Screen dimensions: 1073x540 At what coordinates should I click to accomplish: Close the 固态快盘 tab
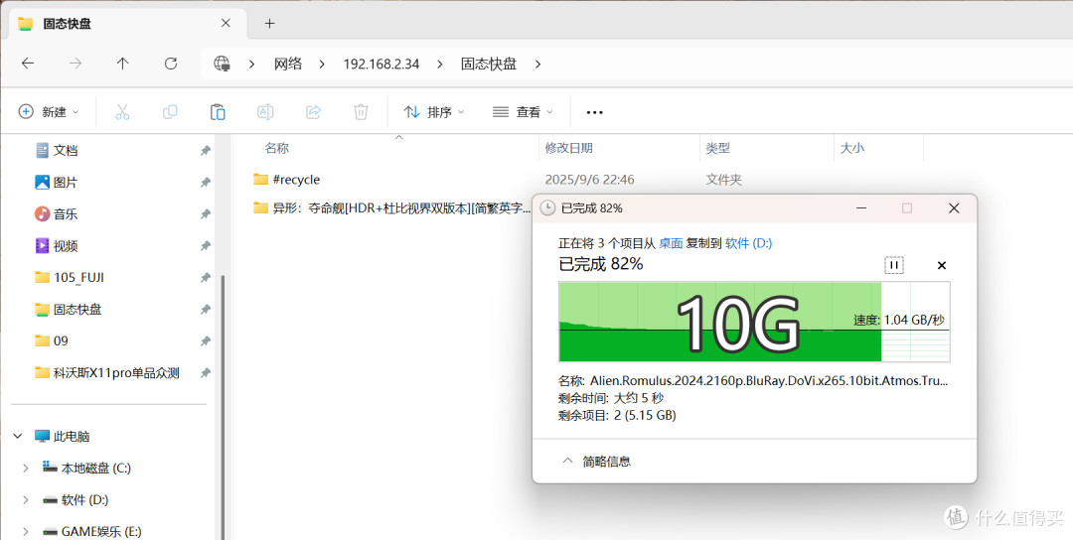pos(226,23)
